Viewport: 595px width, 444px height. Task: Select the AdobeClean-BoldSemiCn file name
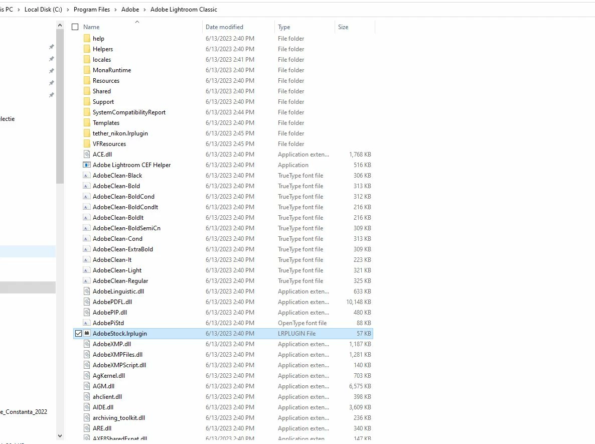(127, 228)
